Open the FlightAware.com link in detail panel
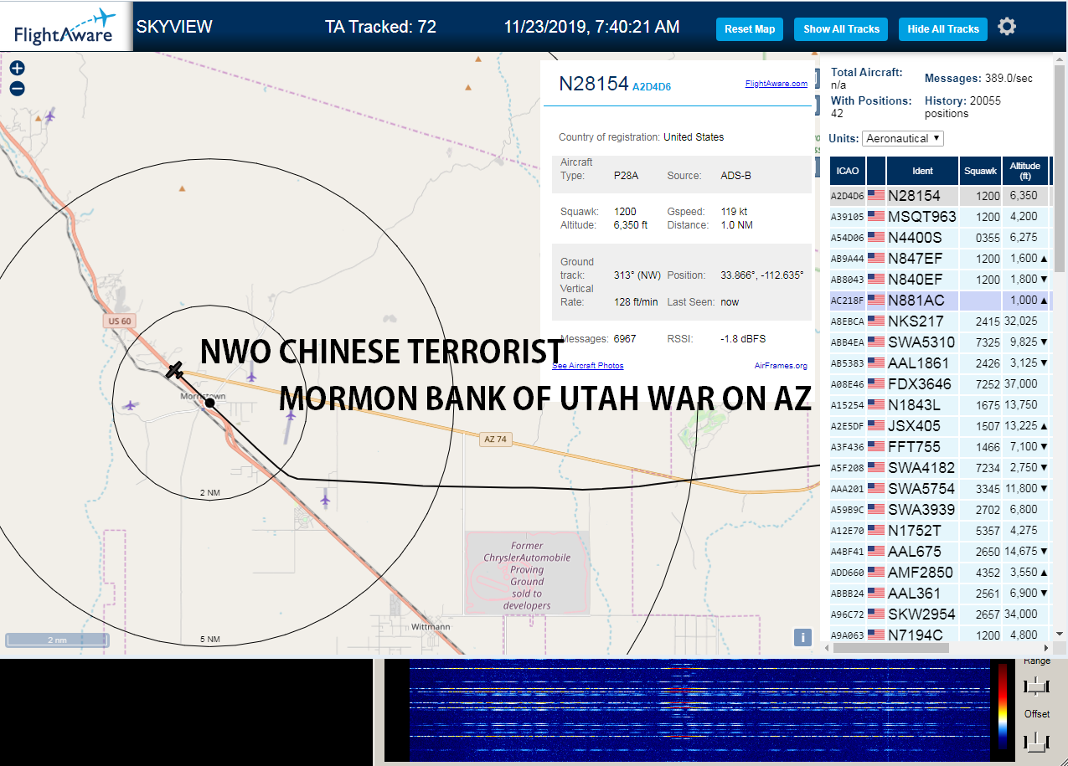The image size is (1068, 766). 776,83
